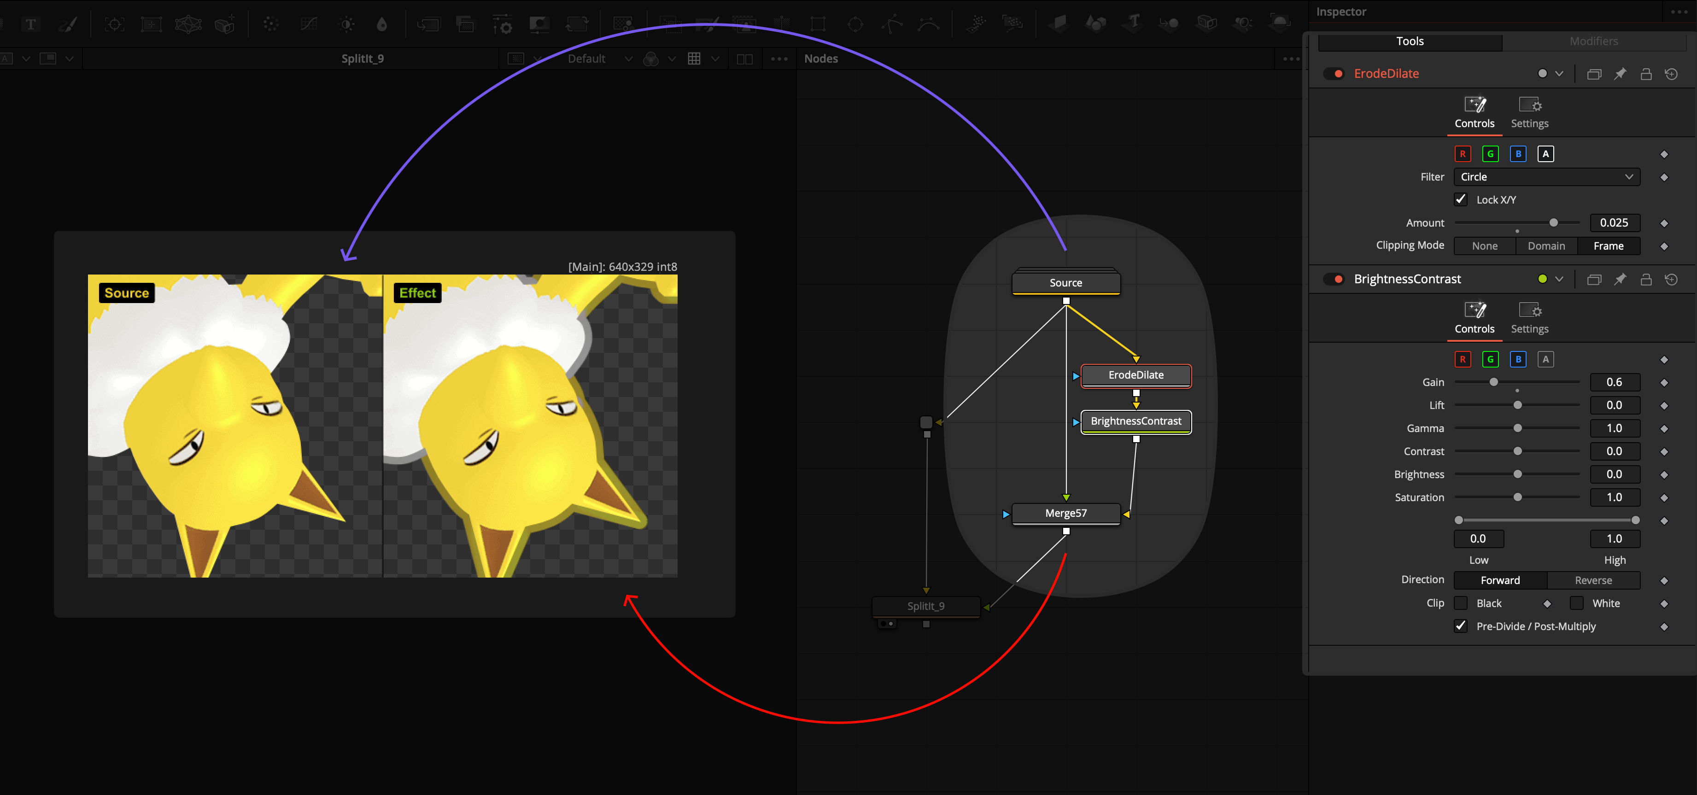Click the viewer color channels icon
The height and width of the screenshot is (795, 1697).
click(650, 58)
